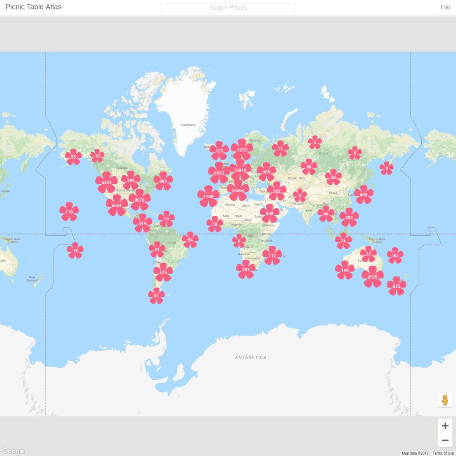Click the 5 cluster in Siberia
Image resolution: width=456 pixels, height=456 pixels.
pos(355,153)
